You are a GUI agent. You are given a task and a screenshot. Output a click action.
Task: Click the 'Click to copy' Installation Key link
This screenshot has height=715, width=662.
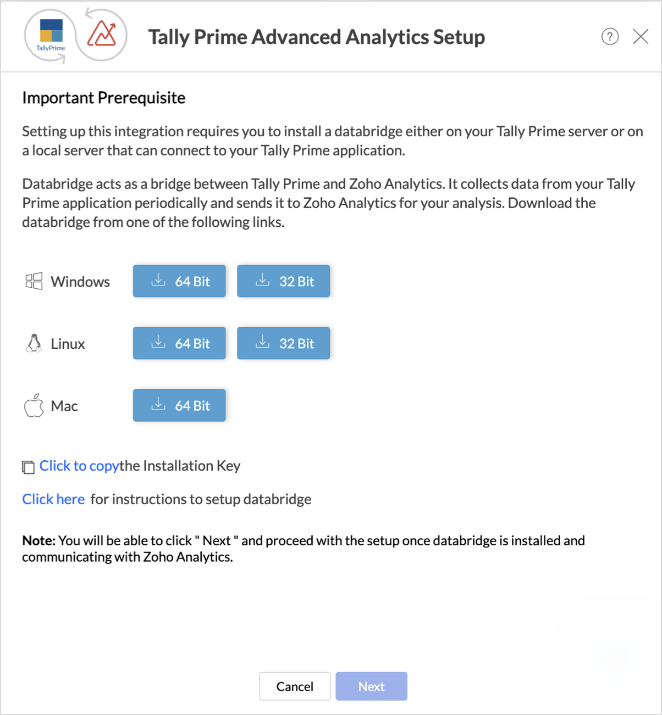click(79, 466)
